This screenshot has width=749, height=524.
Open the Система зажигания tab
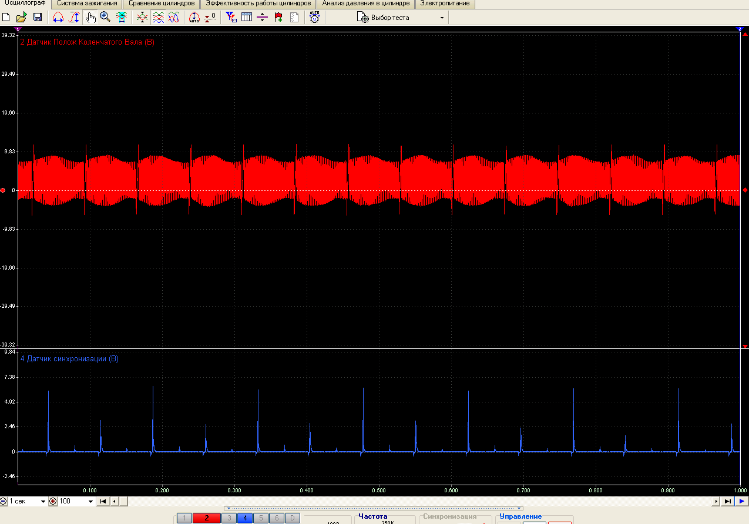click(87, 4)
